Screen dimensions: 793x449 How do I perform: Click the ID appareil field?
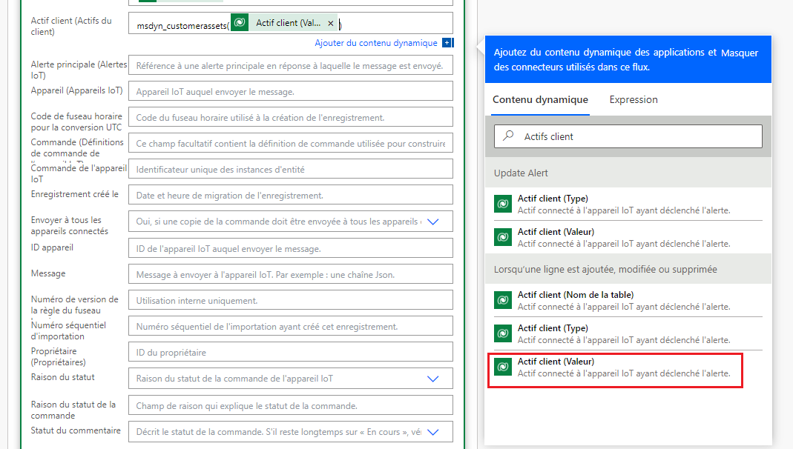click(290, 248)
